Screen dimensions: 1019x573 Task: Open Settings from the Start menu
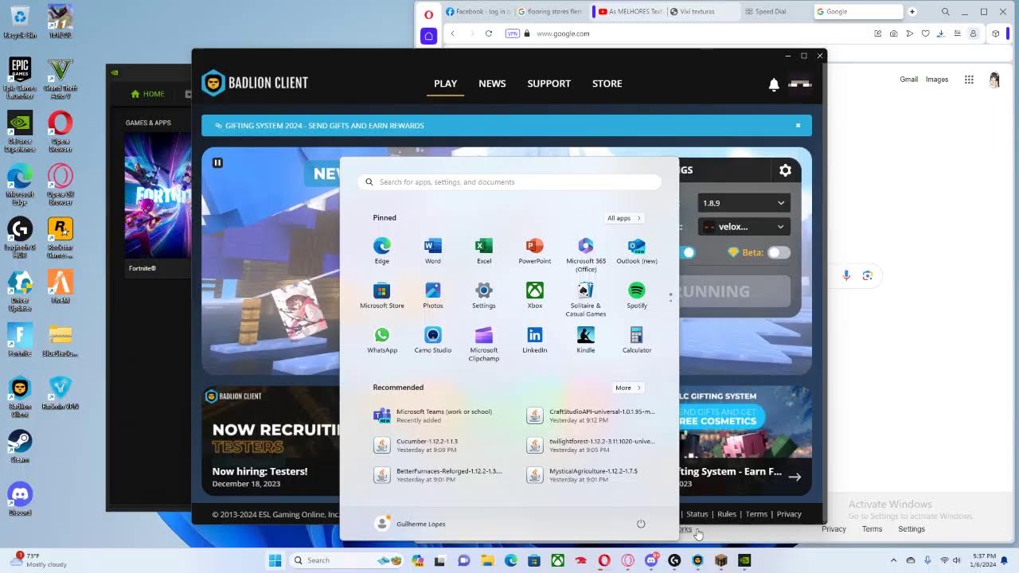click(483, 294)
